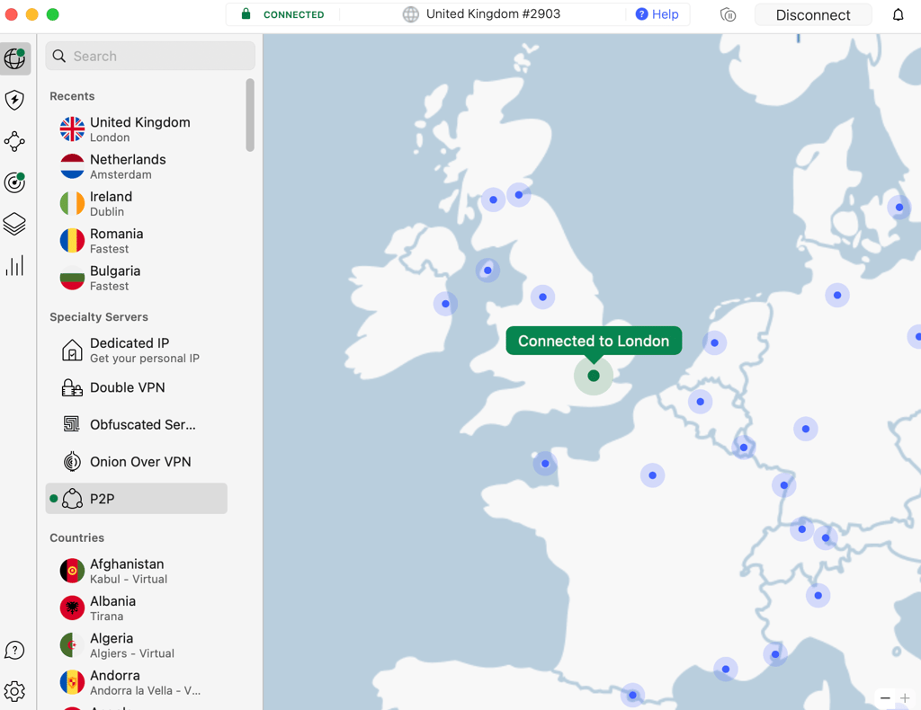Click the Dublin server dot on map
The height and width of the screenshot is (710, 921).
445,304
